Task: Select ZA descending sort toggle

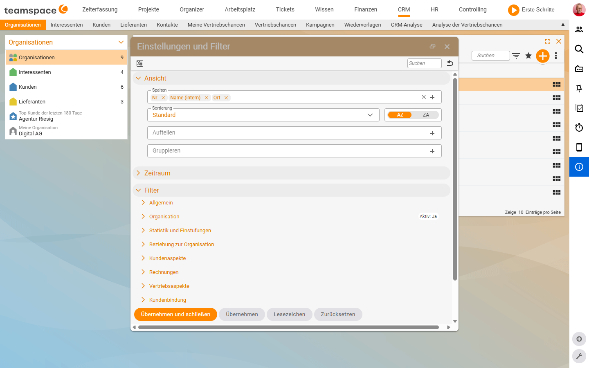Action: [426, 115]
